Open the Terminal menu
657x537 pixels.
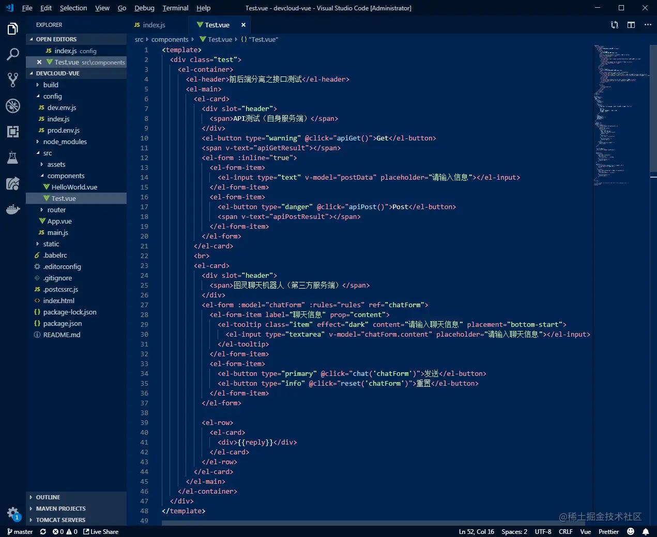(x=175, y=8)
